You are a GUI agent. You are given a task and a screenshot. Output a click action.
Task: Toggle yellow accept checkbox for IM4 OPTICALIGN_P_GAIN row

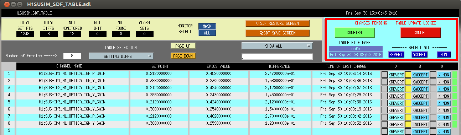(408, 117)
